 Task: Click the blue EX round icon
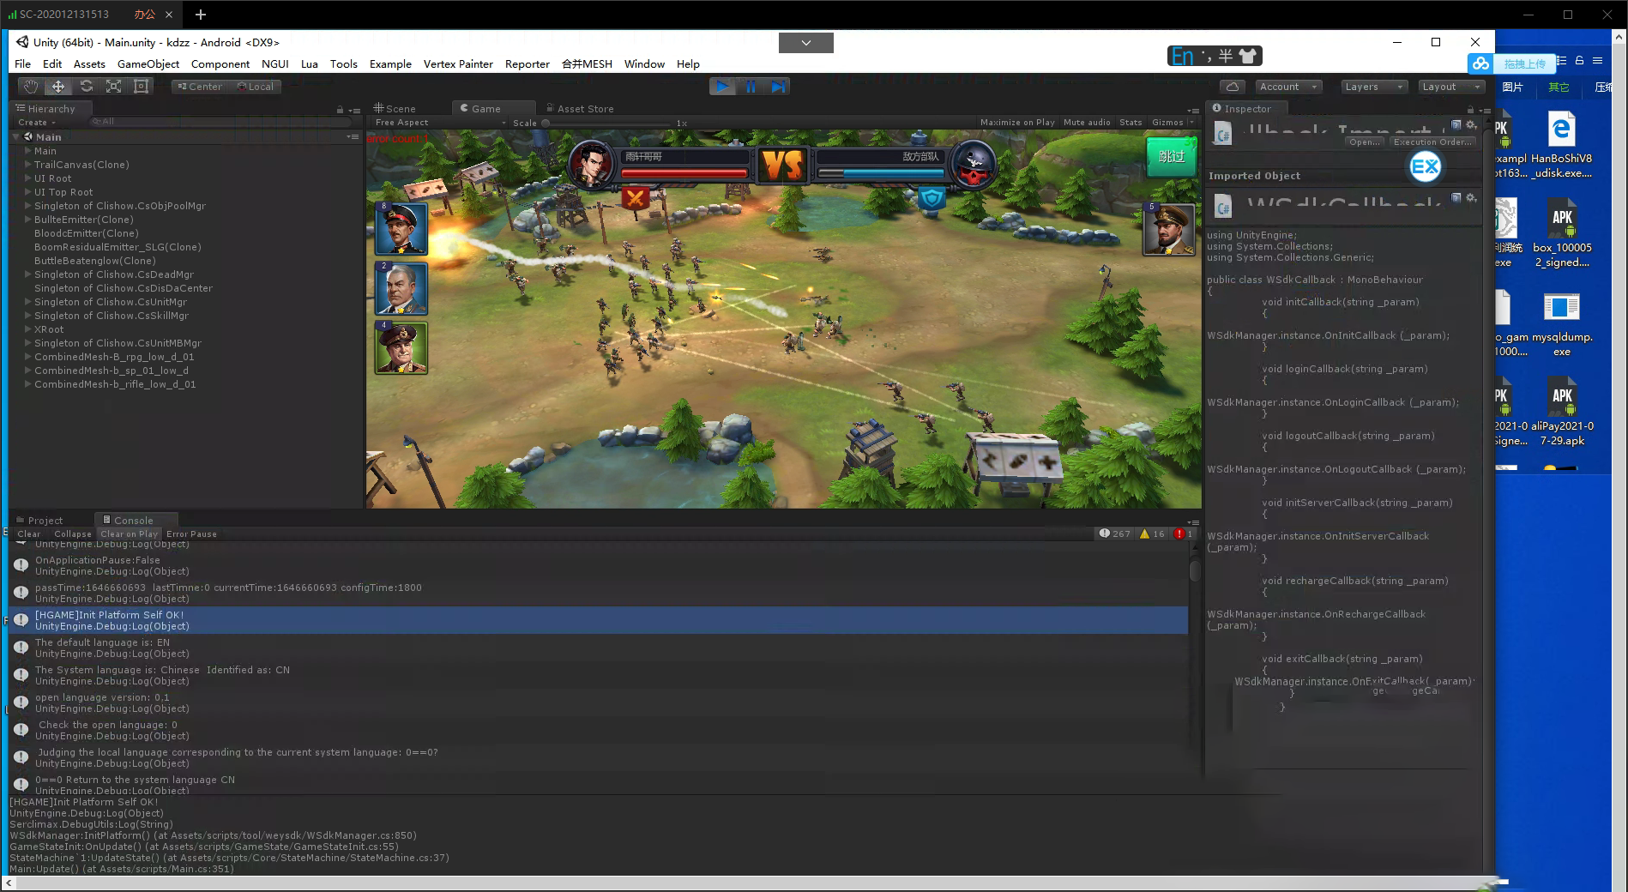point(1425,166)
